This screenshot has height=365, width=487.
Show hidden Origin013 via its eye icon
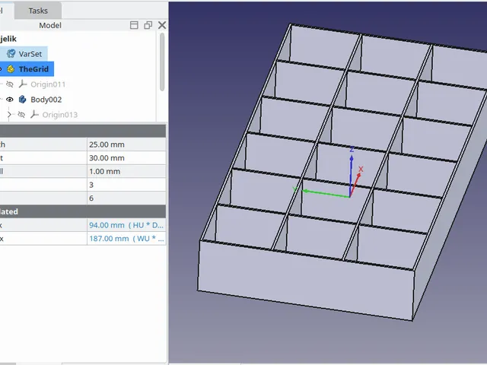tap(21, 115)
